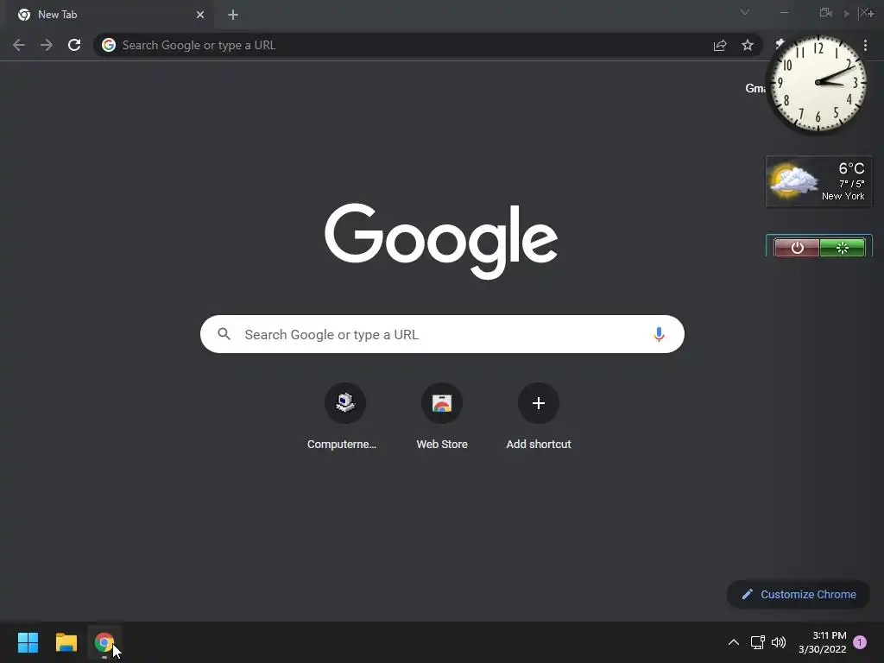Click the tab search dropdown chevron
Image resolution: width=884 pixels, height=663 pixels.
click(745, 12)
